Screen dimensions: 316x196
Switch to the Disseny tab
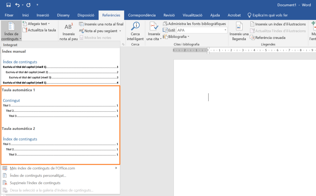pyautogui.click(x=63, y=15)
